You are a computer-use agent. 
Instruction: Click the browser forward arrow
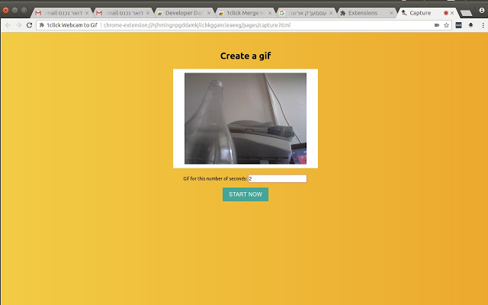(18, 25)
